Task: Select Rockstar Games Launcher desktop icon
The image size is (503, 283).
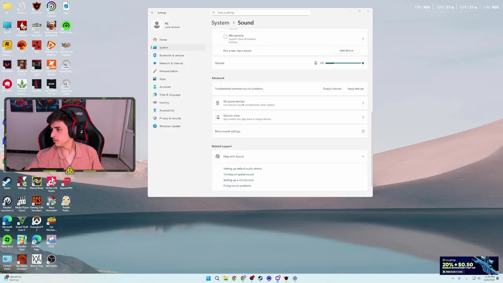Action: tap(7, 48)
